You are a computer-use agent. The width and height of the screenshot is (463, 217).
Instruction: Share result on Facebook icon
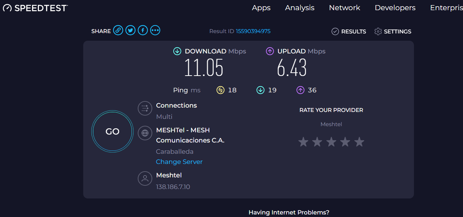(x=143, y=31)
